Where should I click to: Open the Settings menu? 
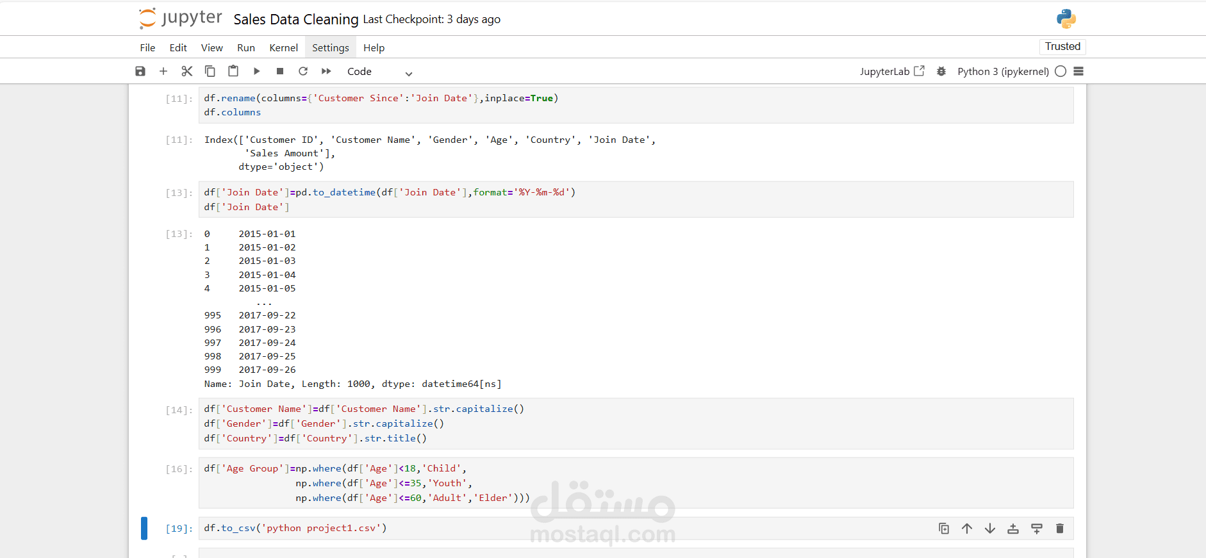[331, 47]
